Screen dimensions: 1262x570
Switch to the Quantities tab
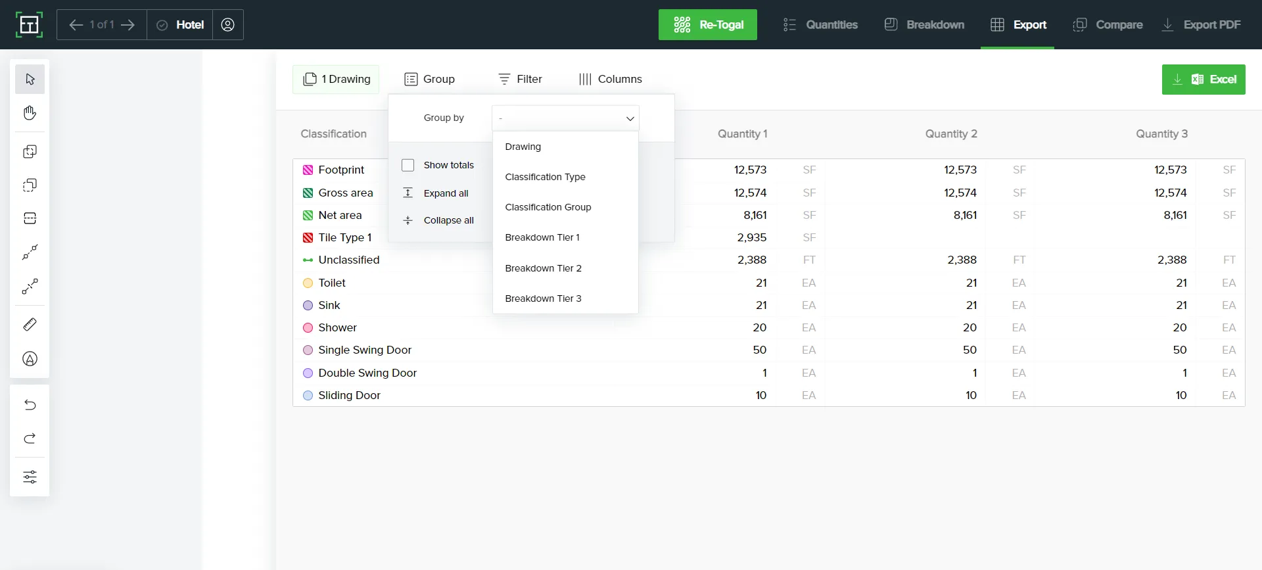click(x=820, y=25)
